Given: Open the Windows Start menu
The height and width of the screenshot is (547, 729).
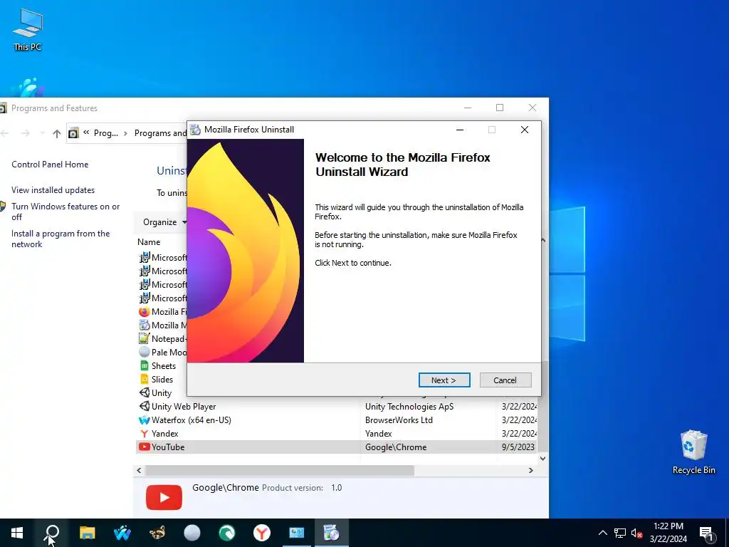Looking at the screenshot, I should (17, 533).
